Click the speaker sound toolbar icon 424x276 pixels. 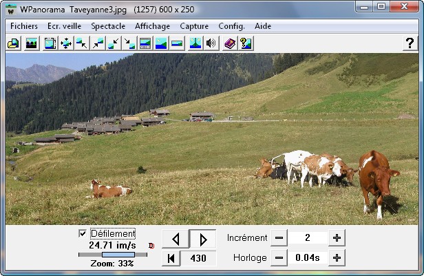[211, 43]
